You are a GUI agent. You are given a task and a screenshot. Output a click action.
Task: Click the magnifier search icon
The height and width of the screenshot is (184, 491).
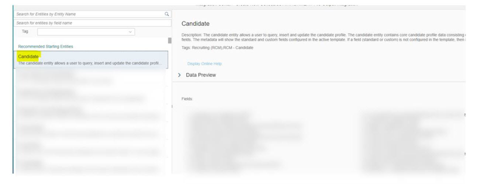(167, 14)
